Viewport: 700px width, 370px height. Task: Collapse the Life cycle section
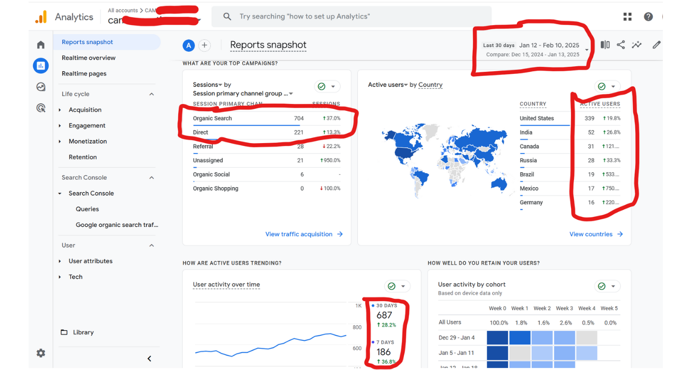(152, 94)
